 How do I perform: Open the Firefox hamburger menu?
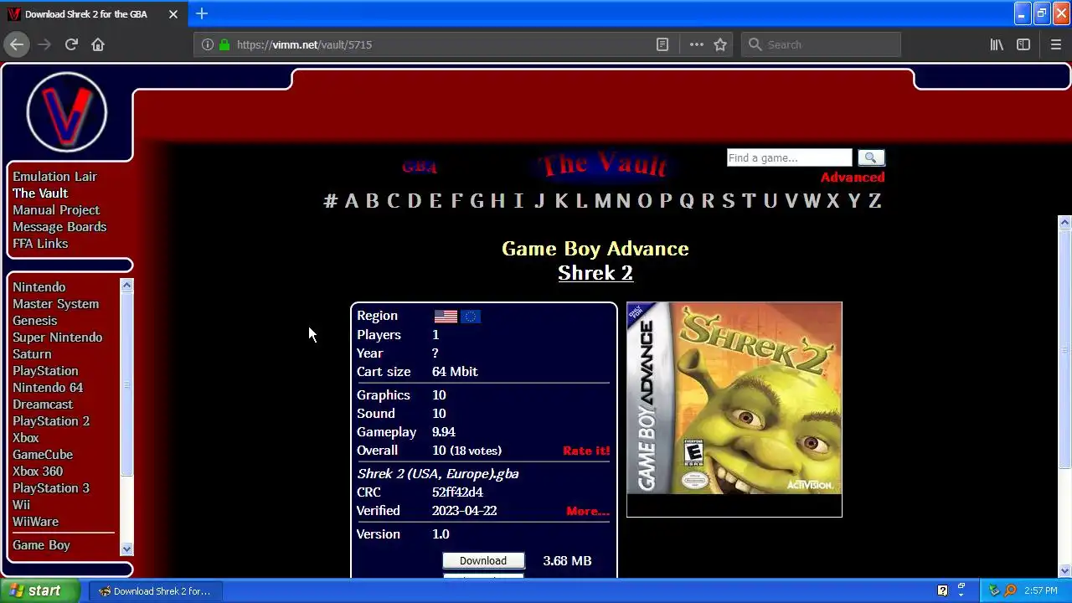[1056, 44]
